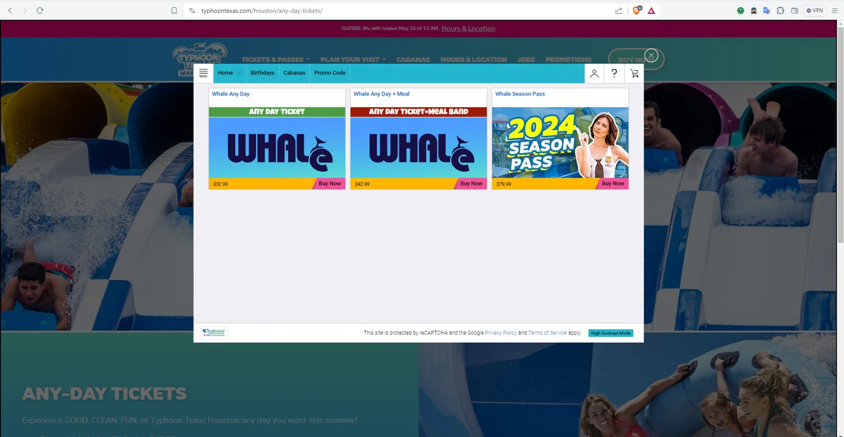Open the browser main menu
The height and width of the screenshot is (437, 844).
pos(834,11)
